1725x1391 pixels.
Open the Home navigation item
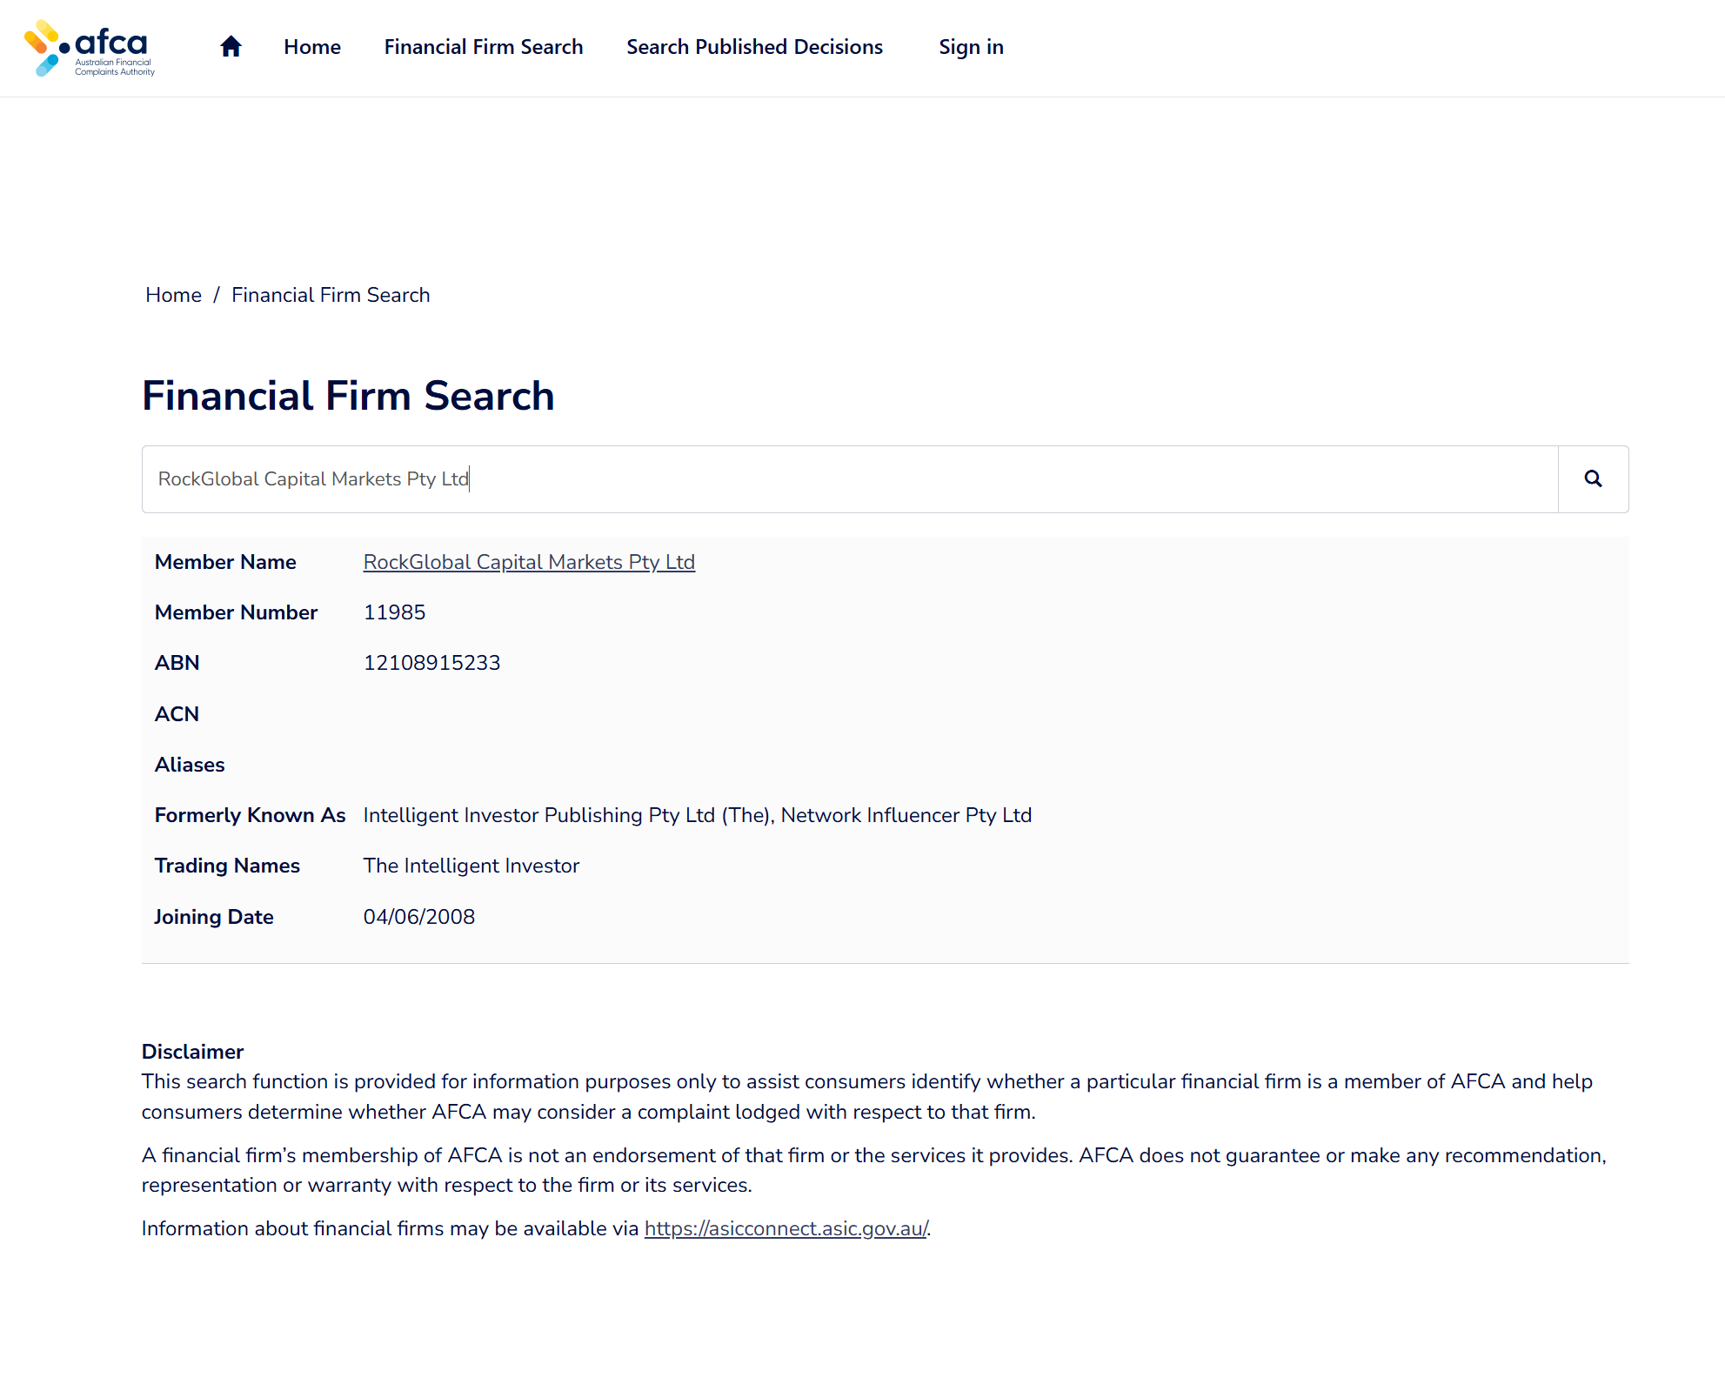311,47
